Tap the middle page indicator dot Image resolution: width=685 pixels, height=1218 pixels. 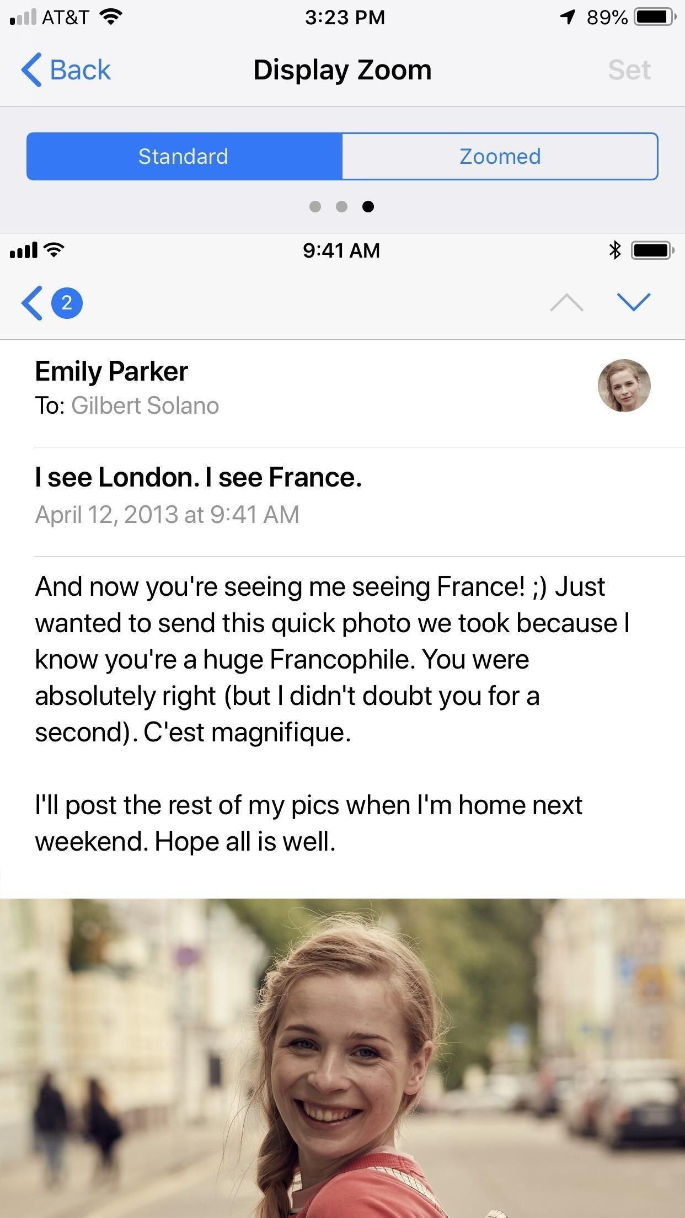point(342,207)
